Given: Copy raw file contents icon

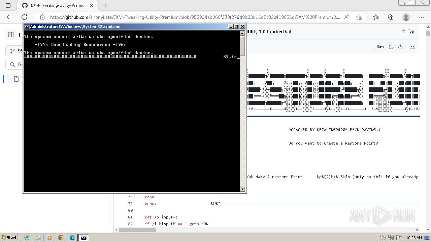Looking at the screenshot, I should [x=392, y=46].
